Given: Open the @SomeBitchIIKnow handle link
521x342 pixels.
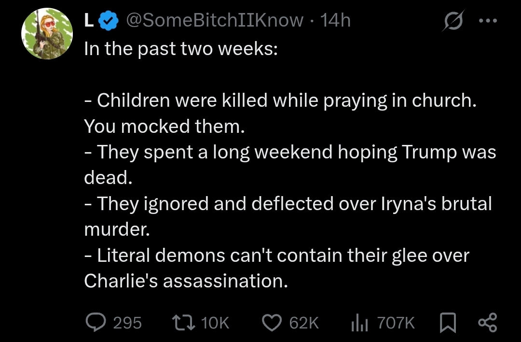Looking at the screenshot, I should (x=215, y=20).
